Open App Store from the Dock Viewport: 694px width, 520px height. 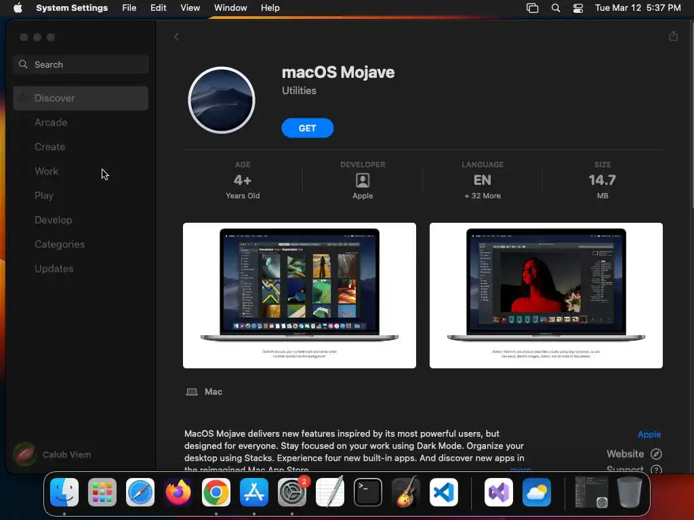tap(254, 492)
